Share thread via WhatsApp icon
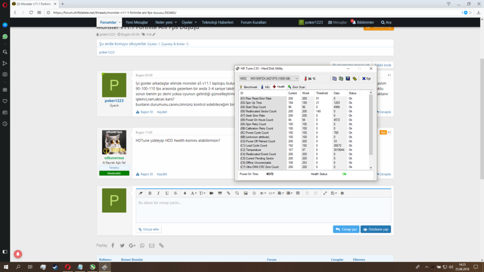The width and height of the screenshot is (484, 272). point(142,246)
